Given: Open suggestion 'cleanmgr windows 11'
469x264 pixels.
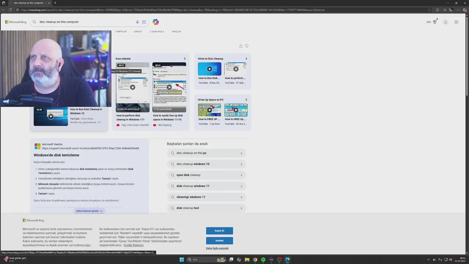Looking at the screenshot, I should (x=207, y=197).
